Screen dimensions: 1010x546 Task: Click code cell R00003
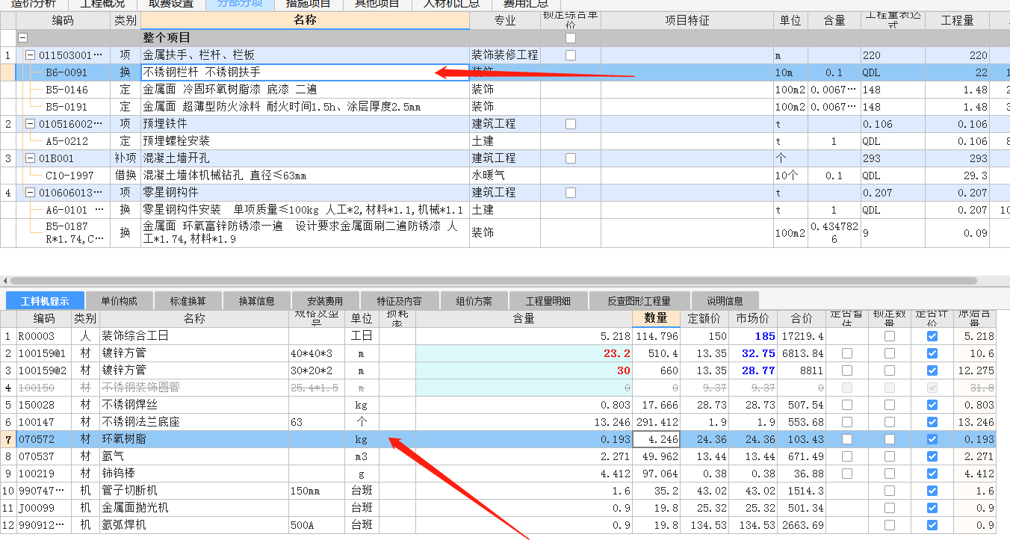tap(46, 336)
